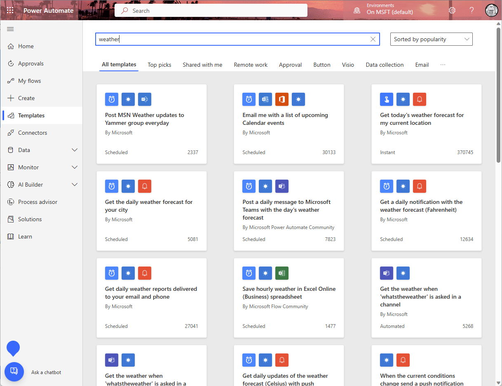Click manual button trigger icon on today's forecast card
Image resolution: width=502 pixels, height=386 pixels.
tap(387, 99)
